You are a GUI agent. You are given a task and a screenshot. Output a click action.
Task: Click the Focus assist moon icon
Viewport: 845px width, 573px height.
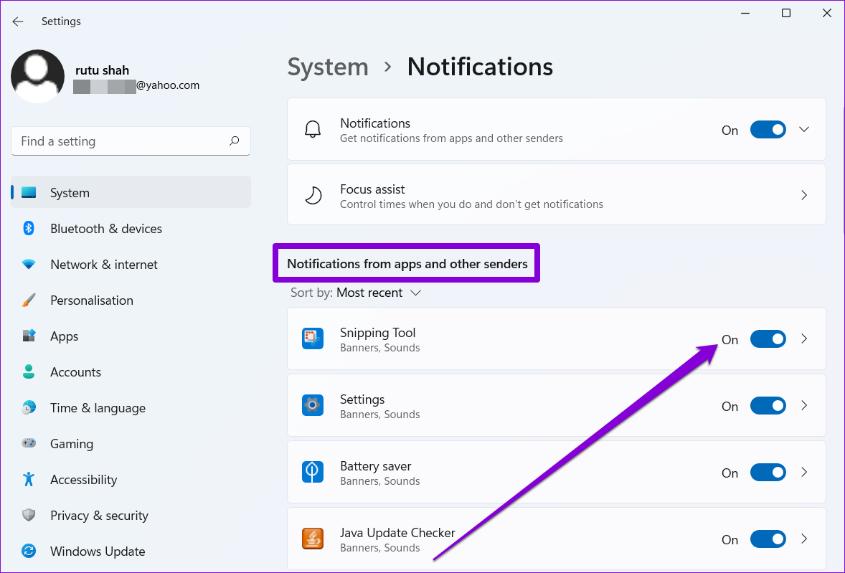313,196
